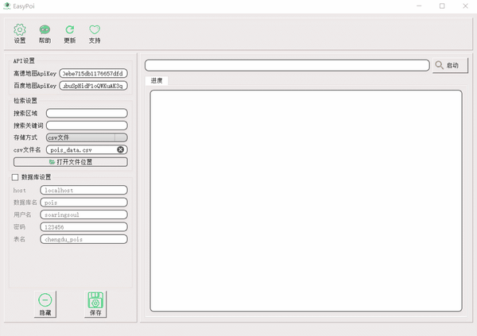Viewport: 477px width, 336px height.
Task: Click the long search bar beside 启动
Action: tap(287, 65)
